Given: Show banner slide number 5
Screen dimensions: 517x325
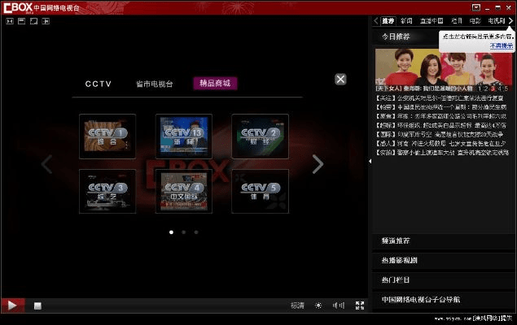Looking at the screenshot, I should tap(506, 89).
